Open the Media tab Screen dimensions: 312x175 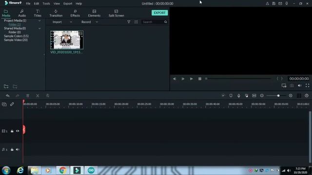[6, 13]
